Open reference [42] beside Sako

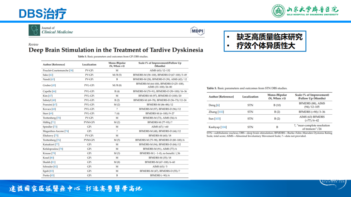click(51, 75)
